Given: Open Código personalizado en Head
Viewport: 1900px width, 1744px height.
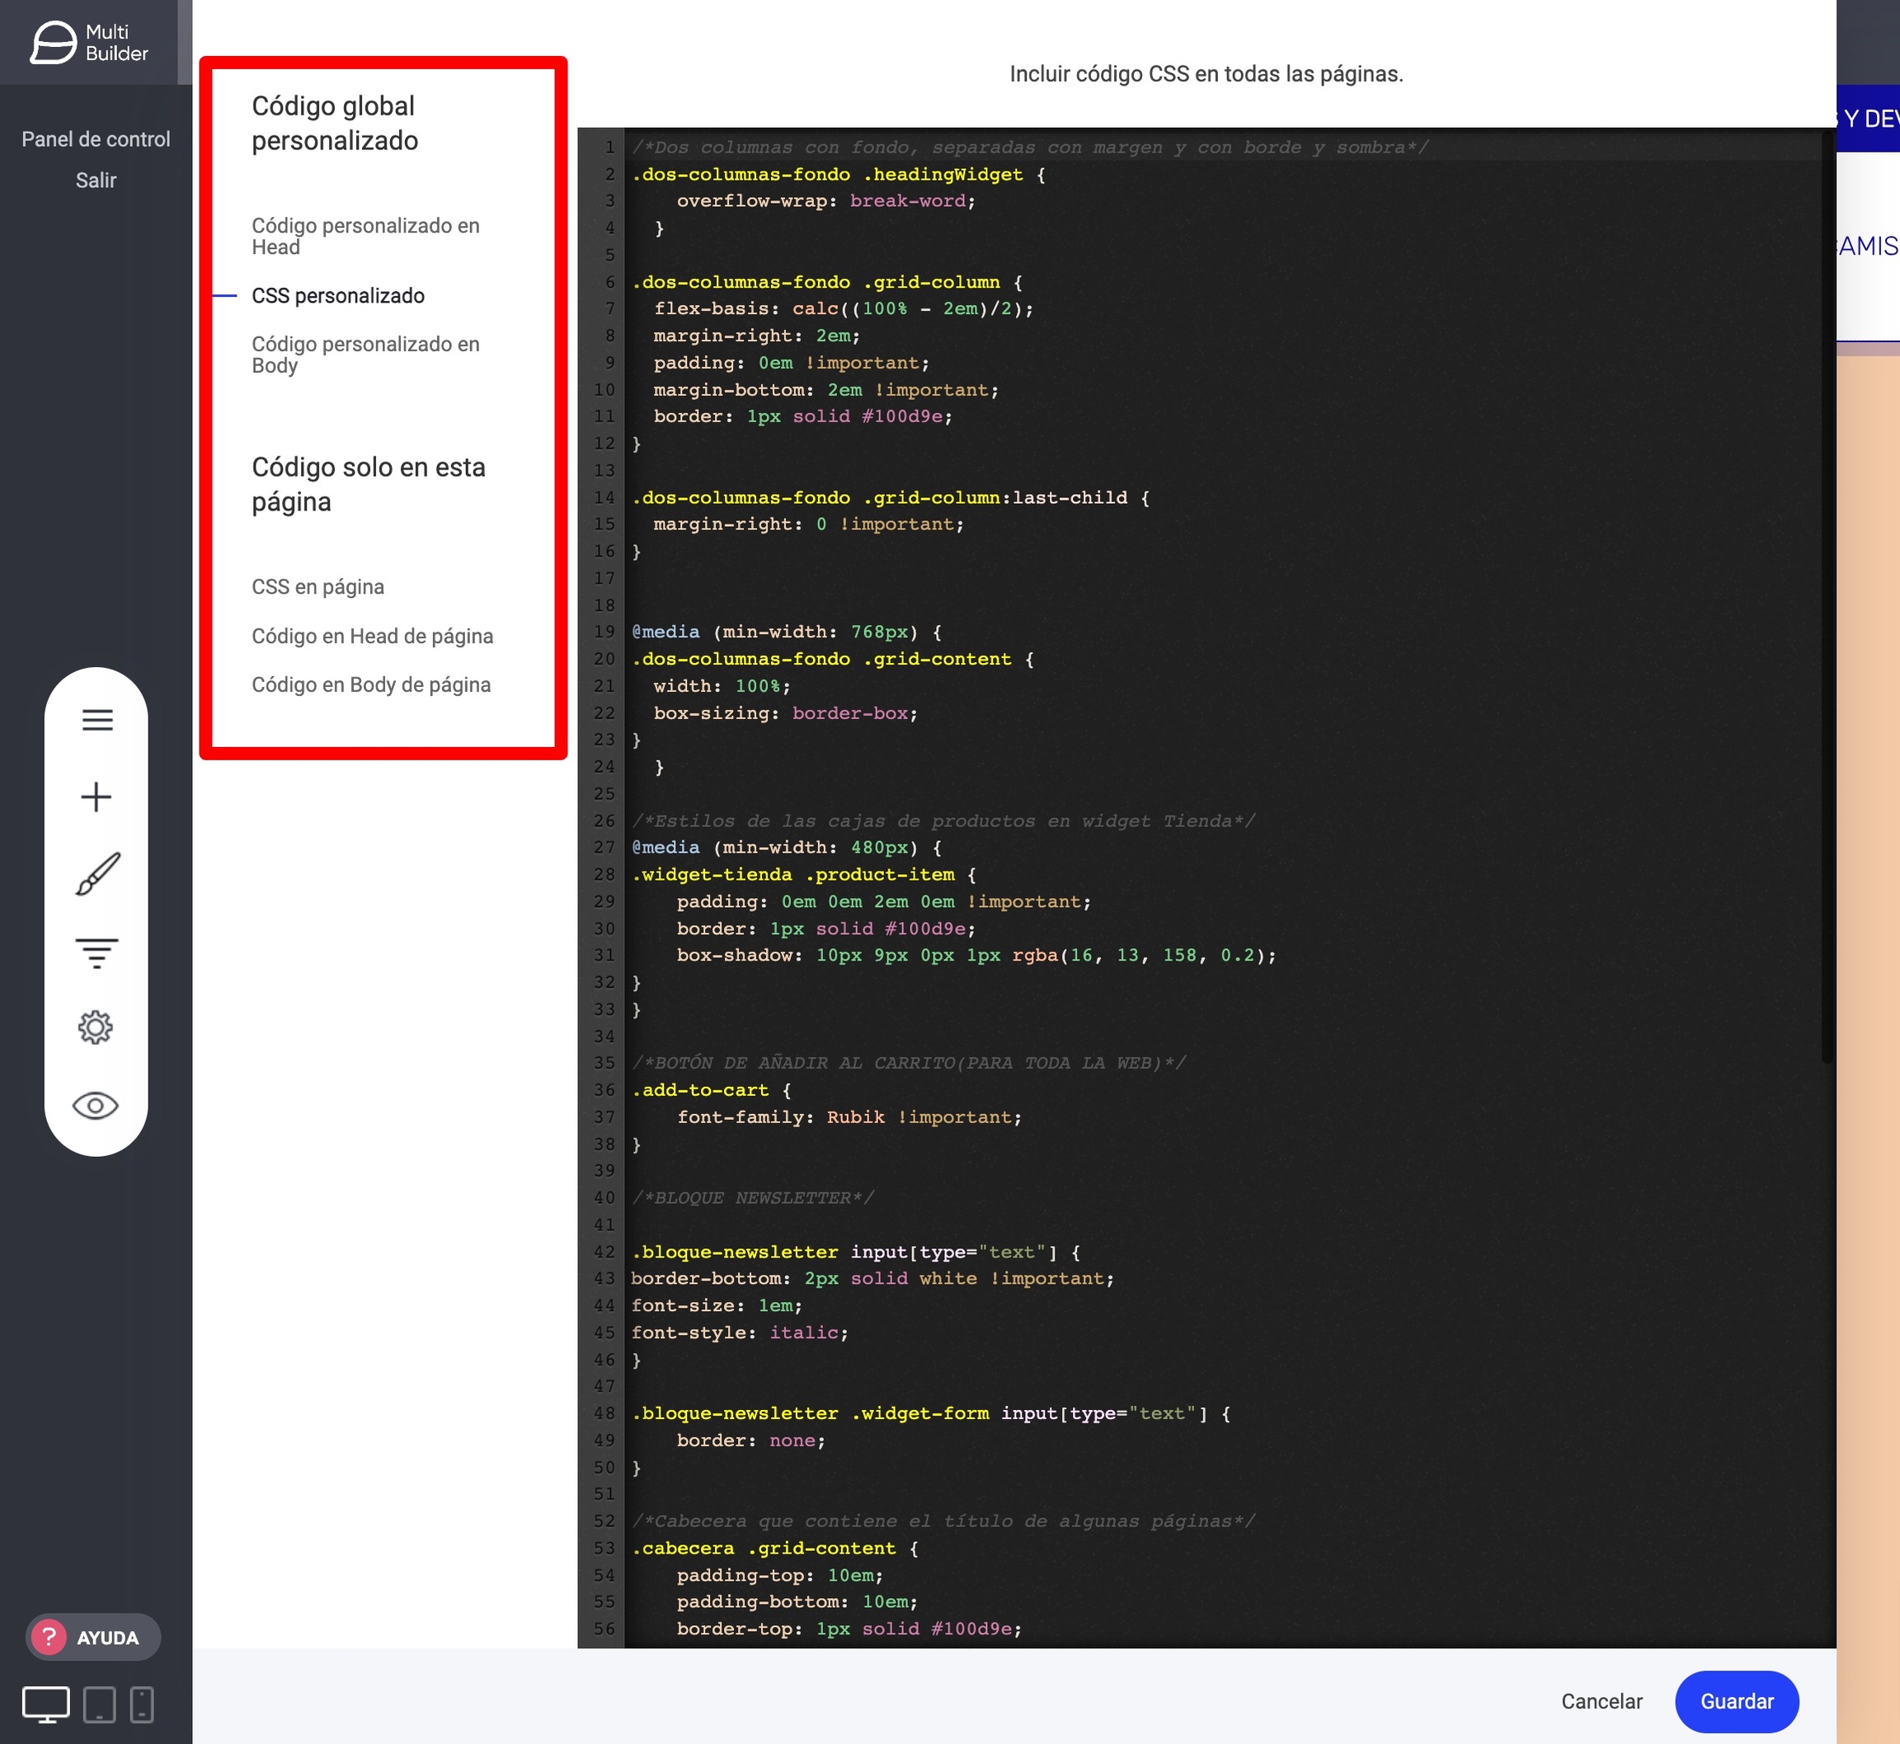Looking at the screenshot, I should click(x=364, y=236).
